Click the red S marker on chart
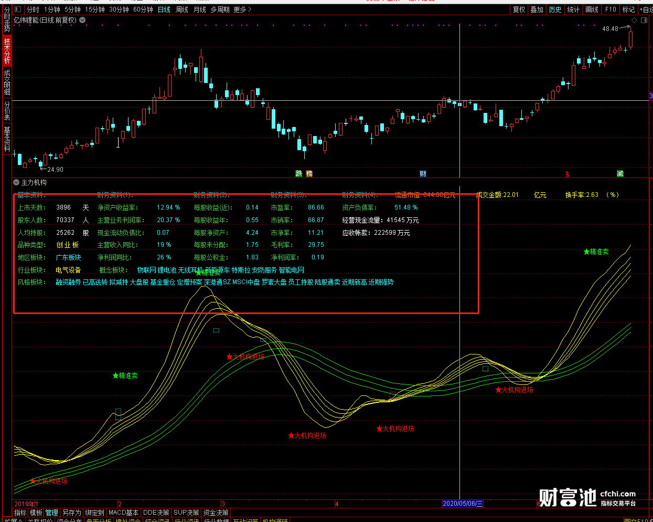This screenshot has width=653, height=522. 568,174
